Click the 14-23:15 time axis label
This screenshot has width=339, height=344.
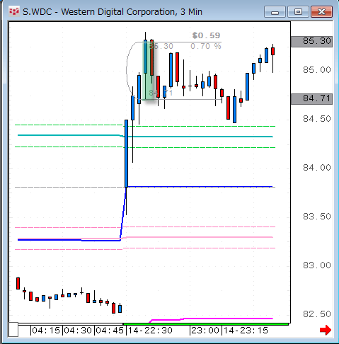246,331
